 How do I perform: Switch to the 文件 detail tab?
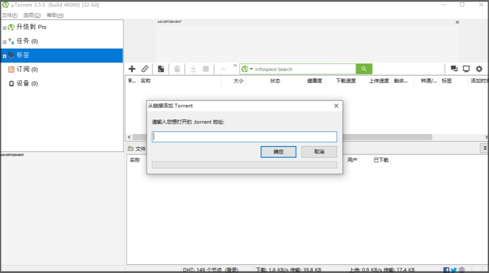coord(137,149)
